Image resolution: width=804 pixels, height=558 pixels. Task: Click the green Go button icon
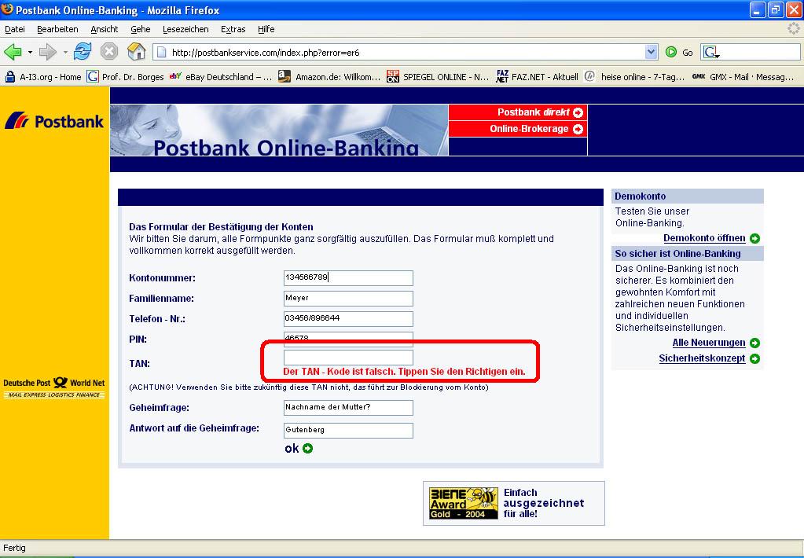(670, 52)
